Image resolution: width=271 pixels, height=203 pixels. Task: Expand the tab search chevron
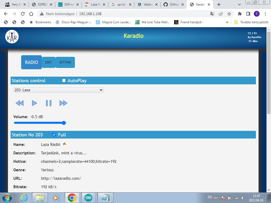(x=239, y=4)
